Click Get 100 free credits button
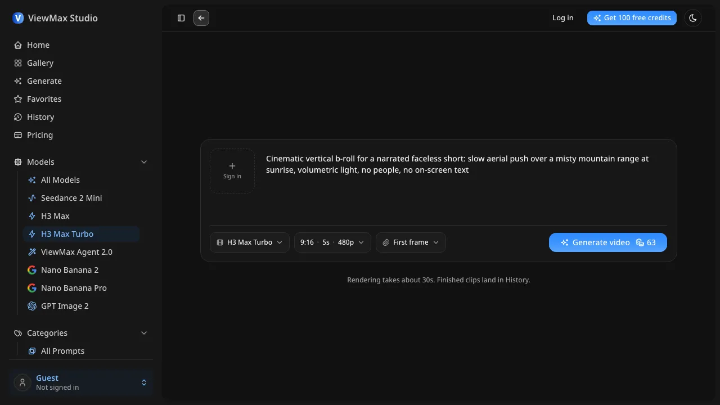 coord(632,18)
